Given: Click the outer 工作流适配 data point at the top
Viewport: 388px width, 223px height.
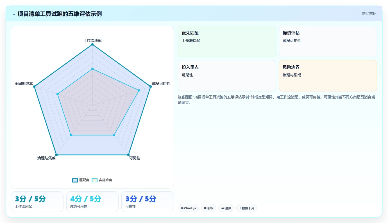Looking at the screenshot, I should coord(92,44).
